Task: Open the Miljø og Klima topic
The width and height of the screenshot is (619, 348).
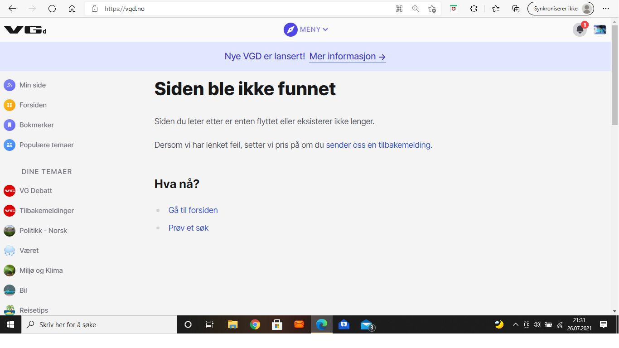Action: pyautogui.click(x=41, y=271)
